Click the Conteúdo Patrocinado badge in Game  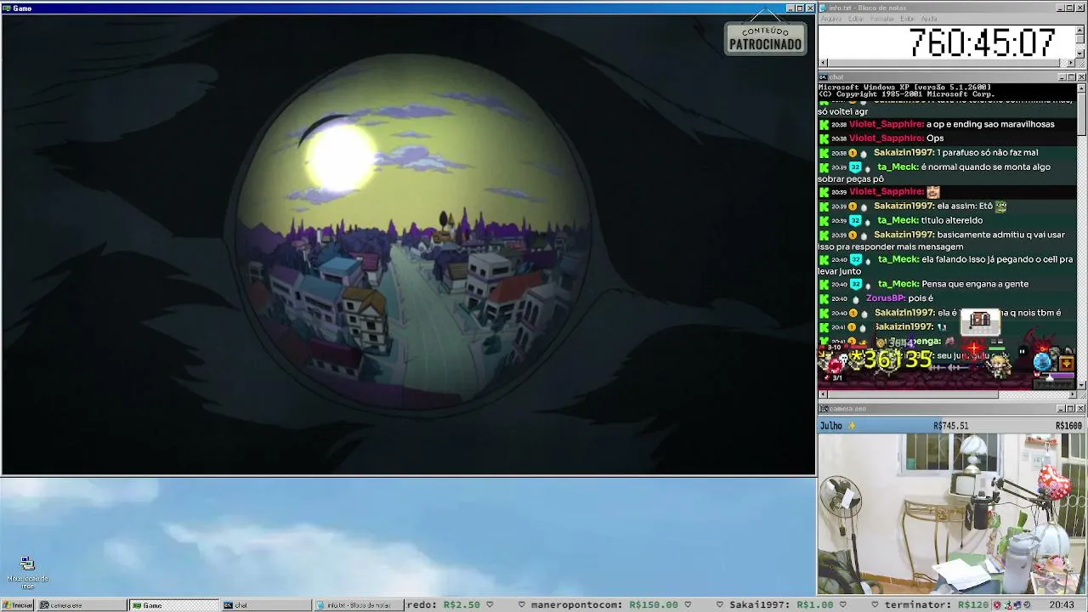click(765, 38)
